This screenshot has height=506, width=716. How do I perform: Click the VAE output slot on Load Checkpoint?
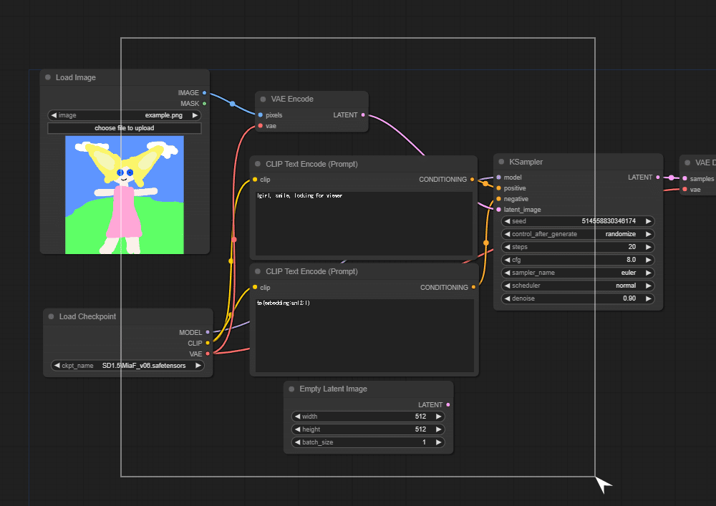pyautogui.click(x=208, y=354)
